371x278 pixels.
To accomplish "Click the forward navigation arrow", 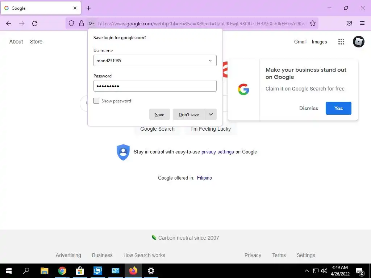I will coord(22,23).
